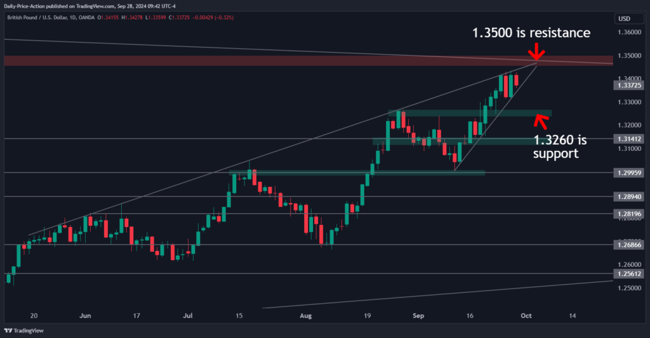Click the Oct label on the time axis

pos(526,316)
